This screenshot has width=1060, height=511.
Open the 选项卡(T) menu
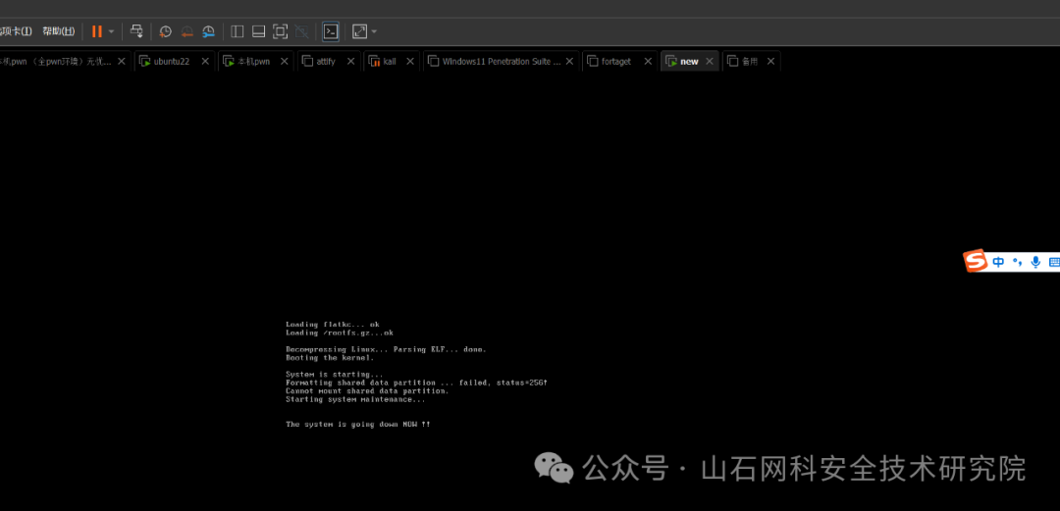(x=17, y=31)
